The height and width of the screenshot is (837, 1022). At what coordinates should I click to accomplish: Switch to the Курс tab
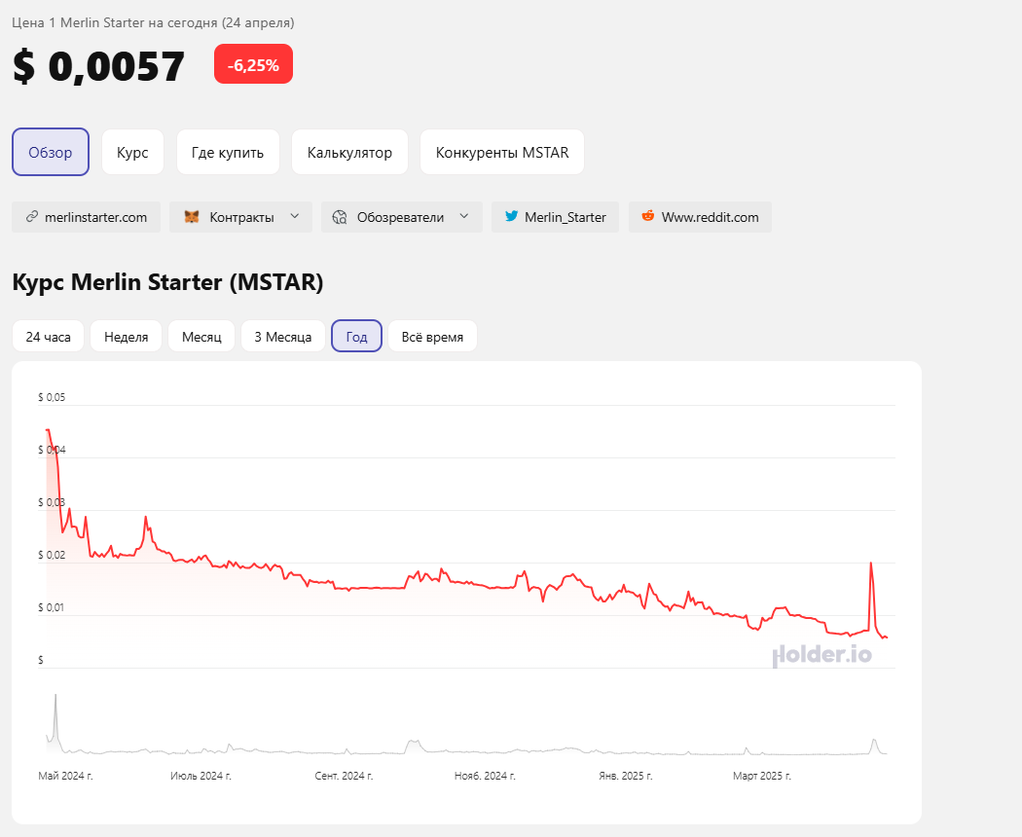tap(132, 152)
